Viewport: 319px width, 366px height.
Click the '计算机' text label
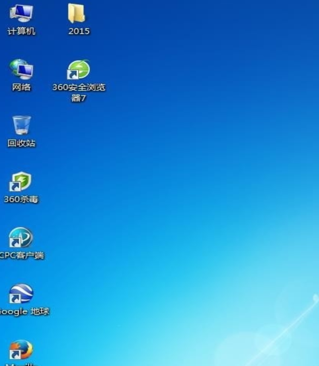click(x=21, y=31)
